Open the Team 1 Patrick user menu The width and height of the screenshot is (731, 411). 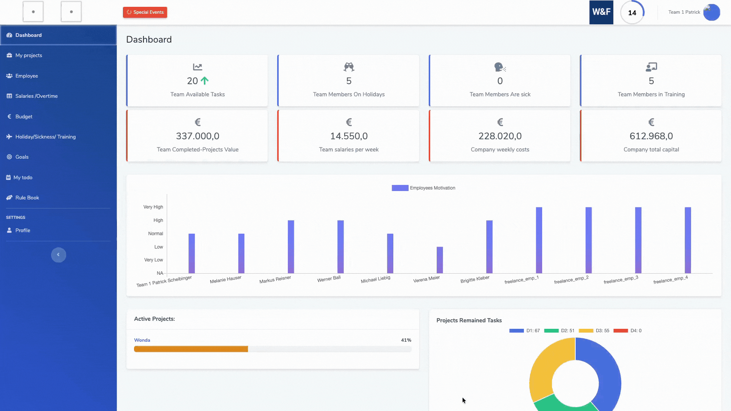[684, 12]
